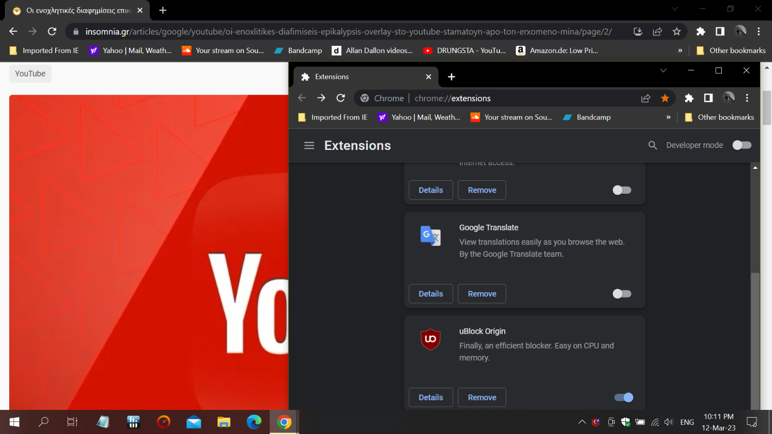
Task: Select the insomnia.gr article tab
Action: tap(77, 10)
